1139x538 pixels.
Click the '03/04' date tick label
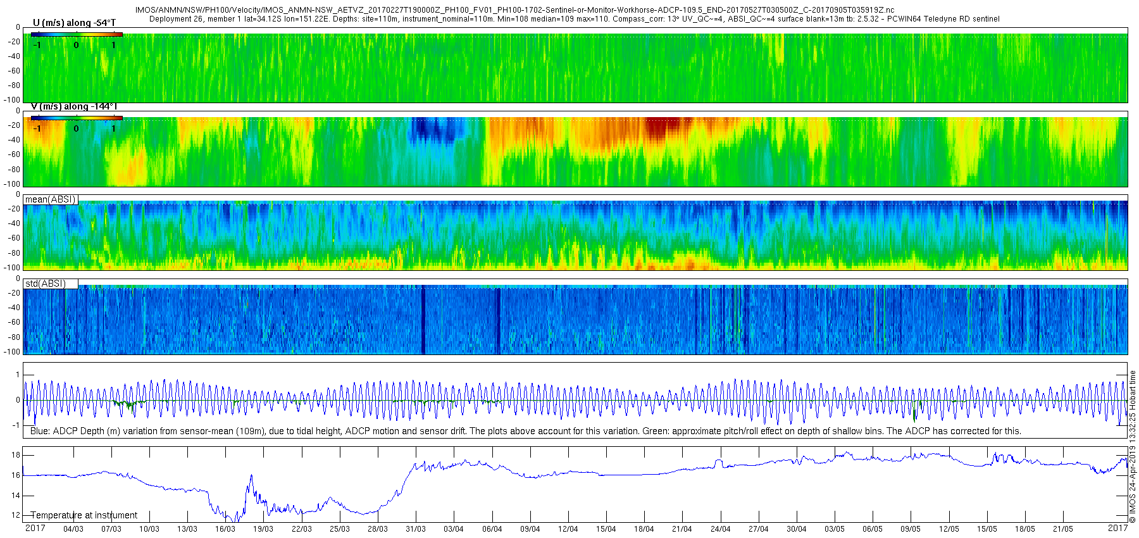pos(454,529)
